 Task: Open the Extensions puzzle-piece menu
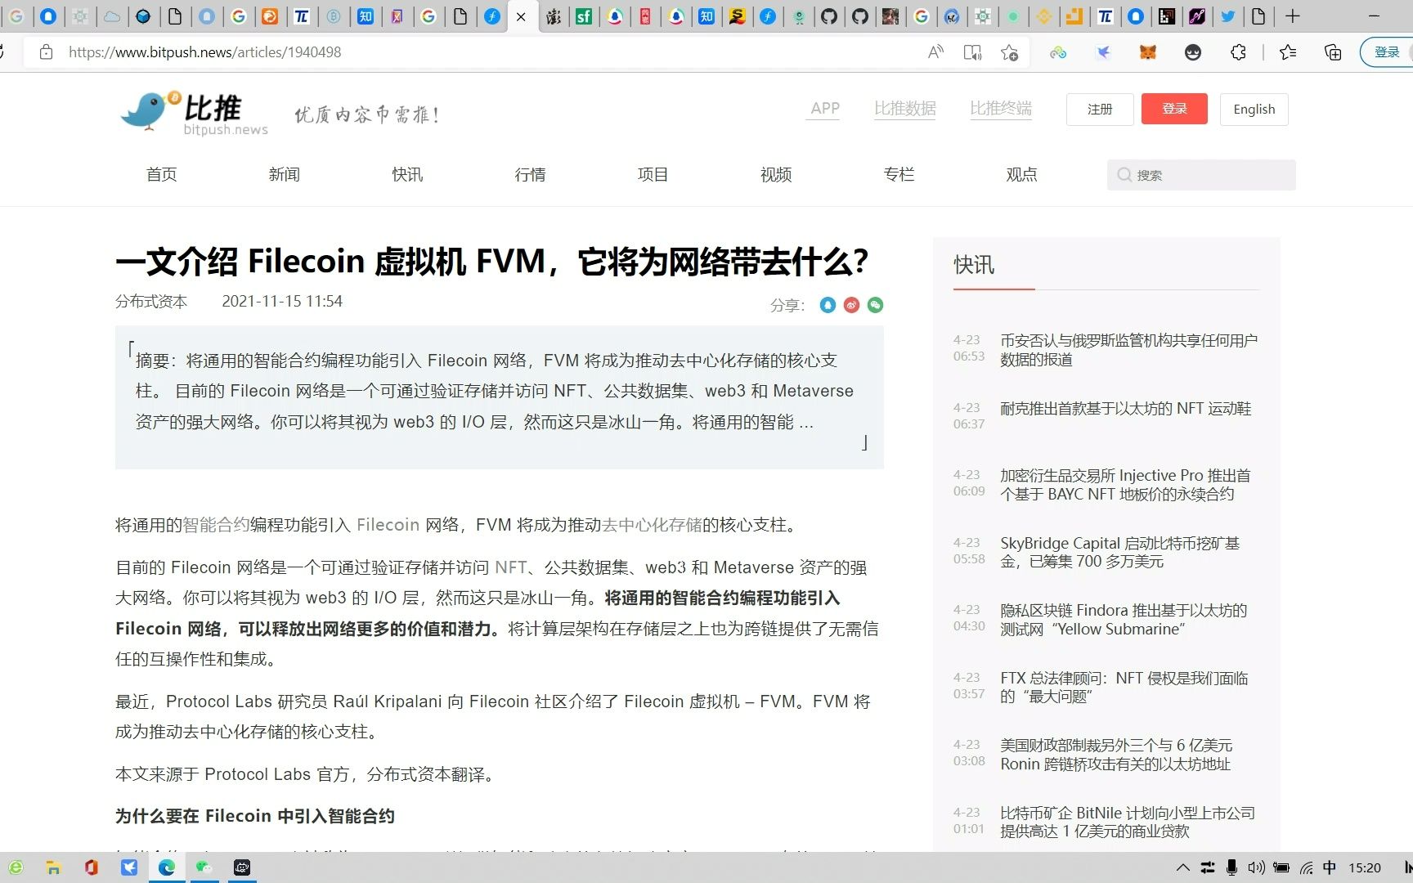[1238, 52]
